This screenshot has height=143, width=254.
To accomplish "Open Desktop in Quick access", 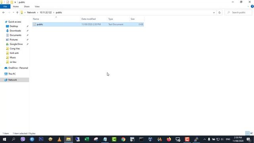I will click(x=14, y=26).
